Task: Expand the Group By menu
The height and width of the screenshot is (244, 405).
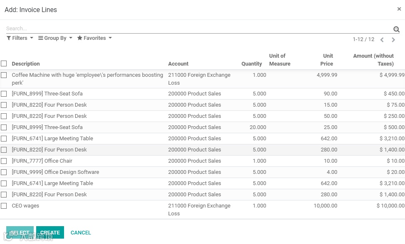Action: (x=55, y=38)
